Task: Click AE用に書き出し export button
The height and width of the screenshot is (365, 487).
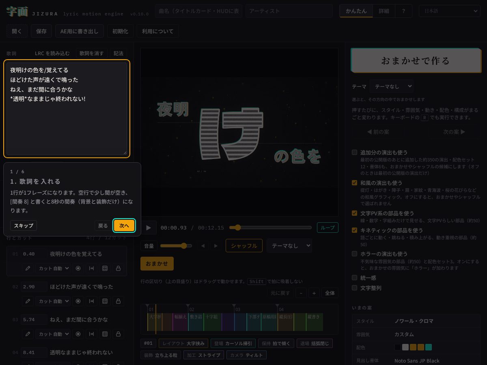Action: pyautogui.click(x=80, y=31)
